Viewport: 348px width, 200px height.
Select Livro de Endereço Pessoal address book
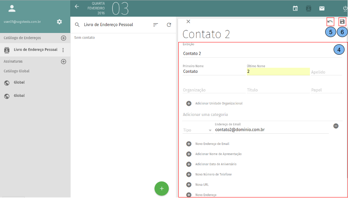point(35,50)
